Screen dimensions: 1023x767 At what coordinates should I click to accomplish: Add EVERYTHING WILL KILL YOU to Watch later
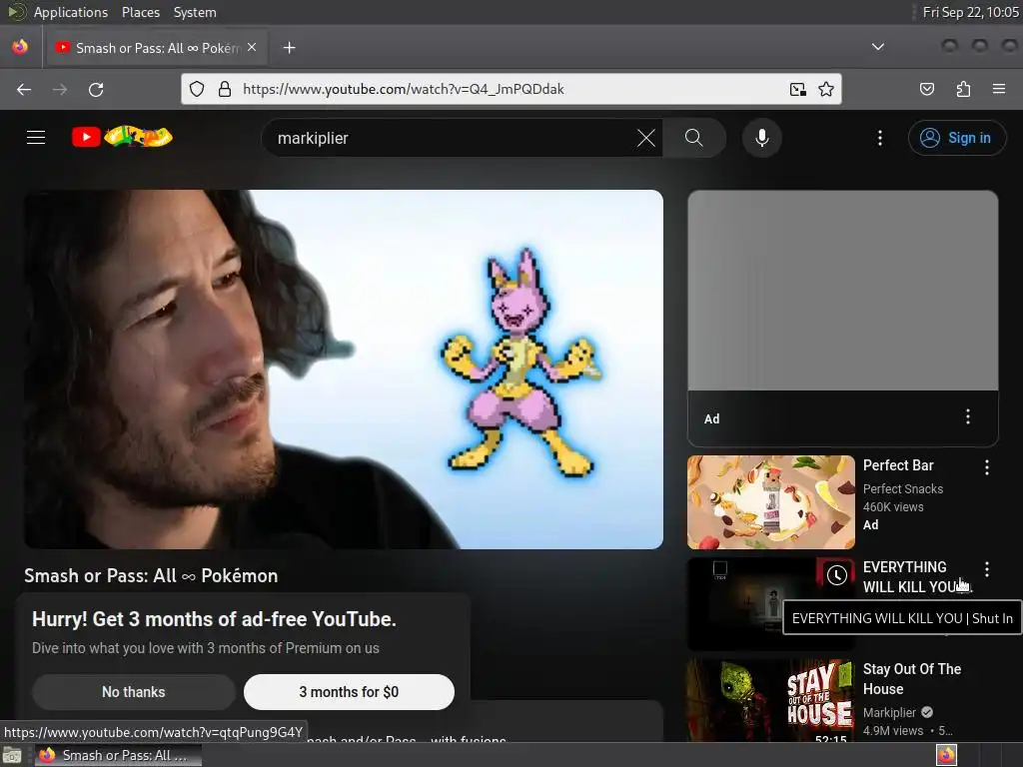(836, 574)
